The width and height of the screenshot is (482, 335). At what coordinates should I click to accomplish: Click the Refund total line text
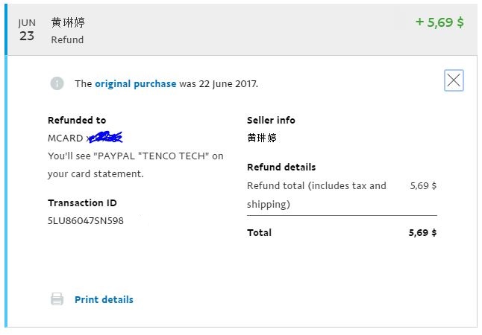[316, 185]
